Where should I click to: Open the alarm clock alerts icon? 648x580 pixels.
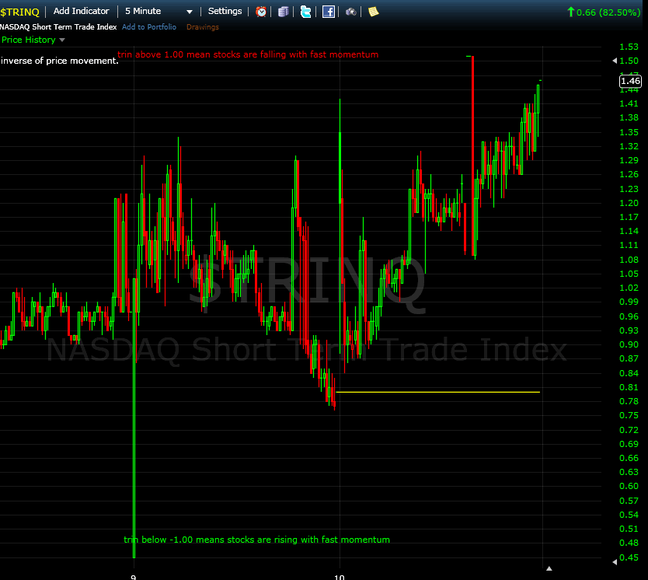261,12
